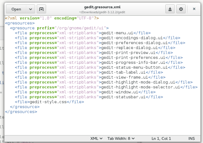
Task: Save the file with the save icon
Action: pos(170,9)
